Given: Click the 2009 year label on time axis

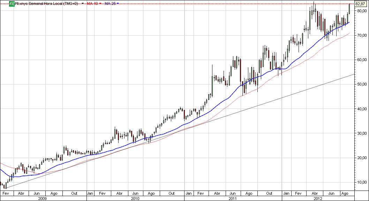Looking at the screenshot, I should [42, 199].
